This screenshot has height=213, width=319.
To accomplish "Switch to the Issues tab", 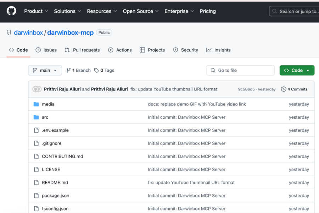I will point(46,50).
